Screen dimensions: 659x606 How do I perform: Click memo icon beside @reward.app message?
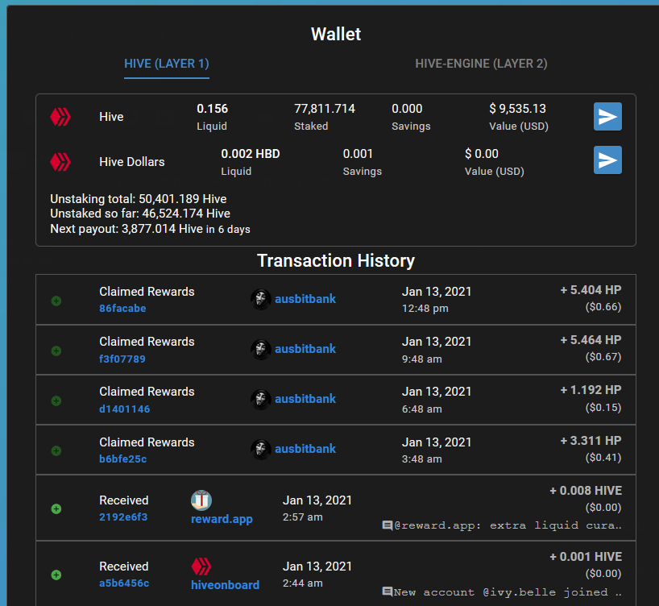pos(388,525)
